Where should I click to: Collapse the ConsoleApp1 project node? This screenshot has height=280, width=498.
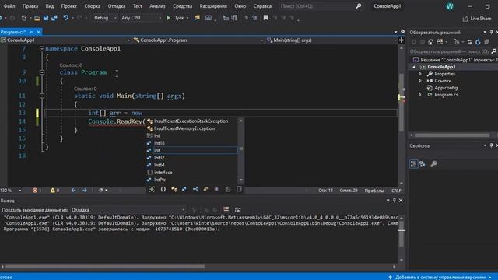tap(413, 67)
